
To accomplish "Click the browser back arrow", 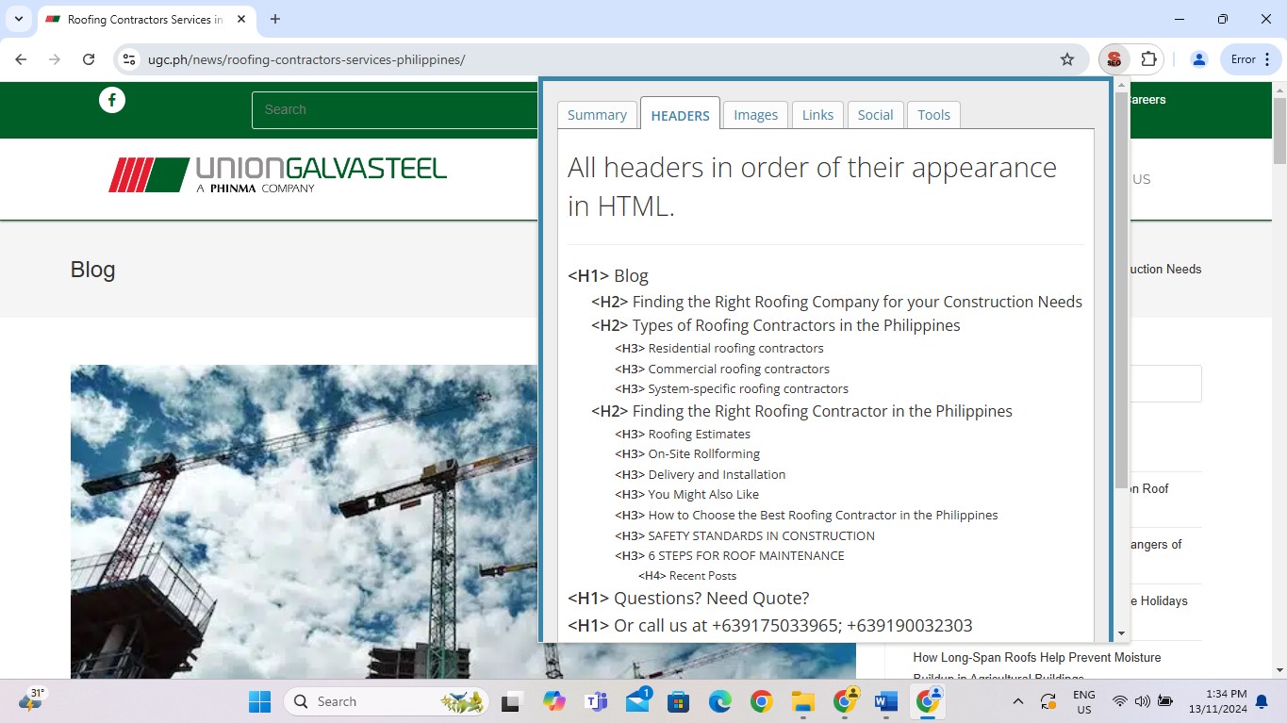I will tap(21, 59).
